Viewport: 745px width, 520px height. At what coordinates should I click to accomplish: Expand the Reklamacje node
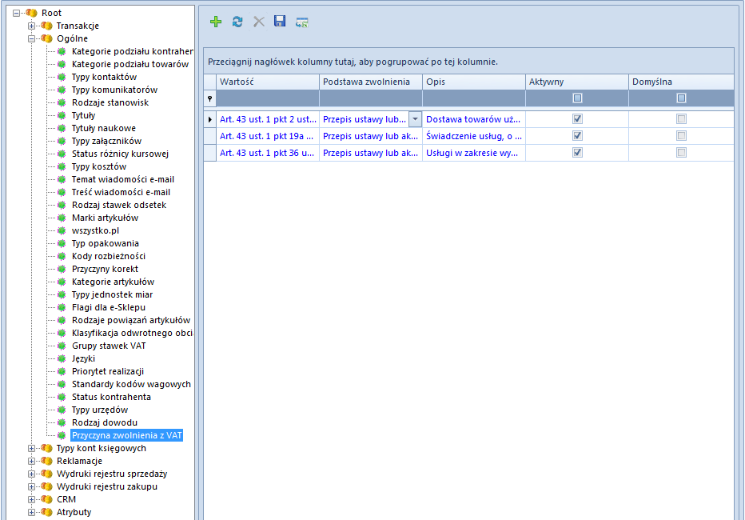click(31, 461)
